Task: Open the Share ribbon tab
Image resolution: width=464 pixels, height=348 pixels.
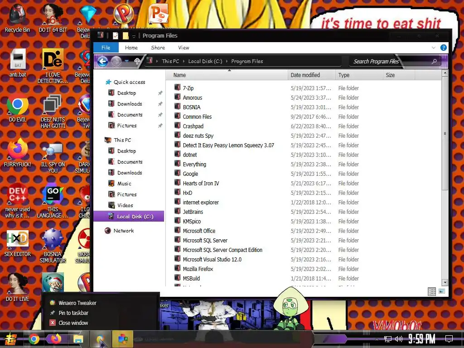Action: (158, 48)
